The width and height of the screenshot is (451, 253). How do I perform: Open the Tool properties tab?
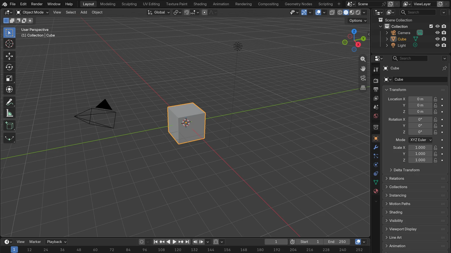coord(376,69)
